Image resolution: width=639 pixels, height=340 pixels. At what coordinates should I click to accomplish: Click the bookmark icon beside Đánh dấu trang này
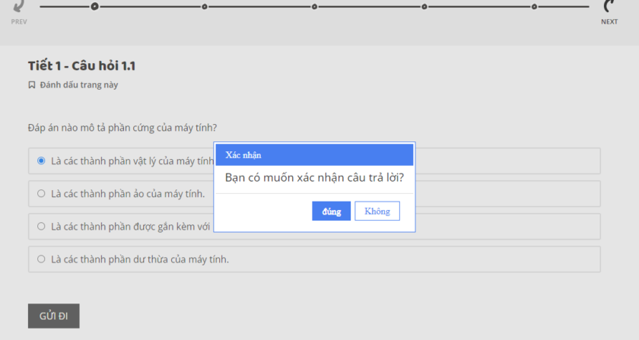click(32, 85)
